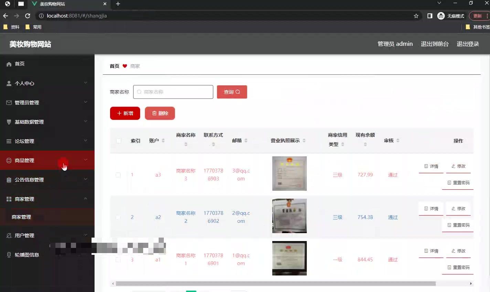
Task: Open the 轮播图信息 sidebar item
Action: click(47, 255)
